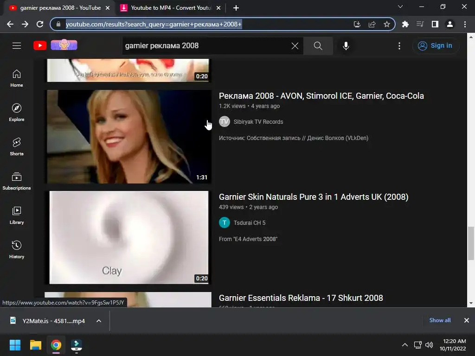
Task: Open the 1:31 video thumbnail
Action: 128,137
